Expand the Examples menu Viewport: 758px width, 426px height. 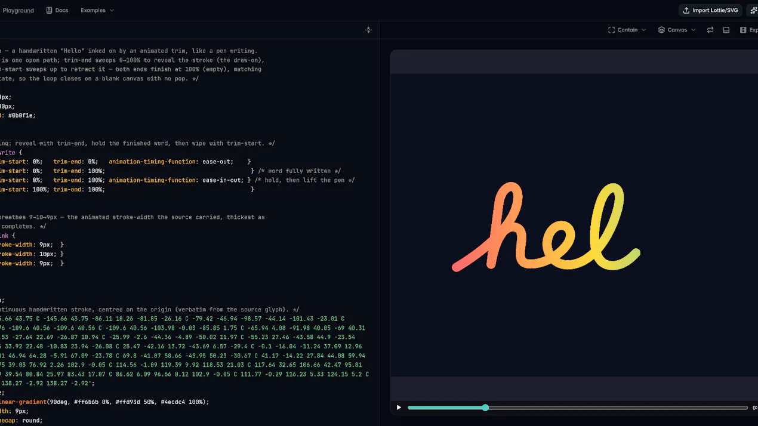[97, 10]
